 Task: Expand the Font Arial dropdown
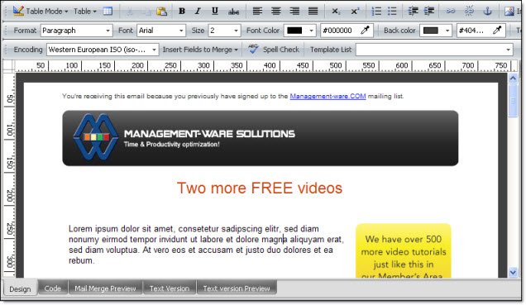point(181,31)
